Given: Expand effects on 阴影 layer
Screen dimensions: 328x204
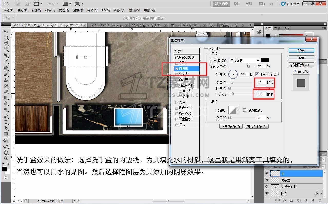Looking at the screenshot, I should (321, 194).
